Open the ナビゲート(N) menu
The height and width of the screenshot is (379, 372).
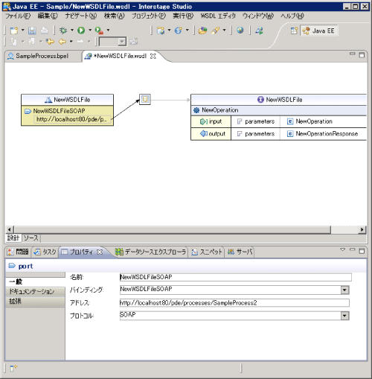point(81,16)
